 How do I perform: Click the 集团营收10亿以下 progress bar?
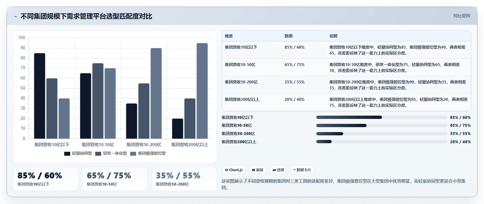(x=382, y=117)
